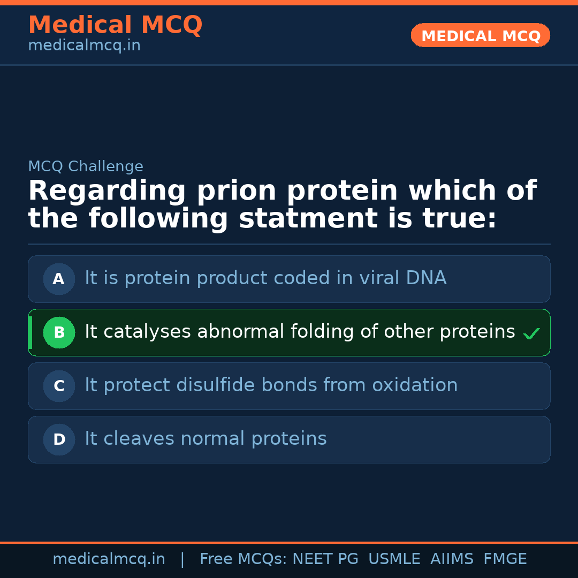Screen dimensions: 578x578
Task: Visit medicalmcq.in link under header title
Action: click(x=84, y=46)
